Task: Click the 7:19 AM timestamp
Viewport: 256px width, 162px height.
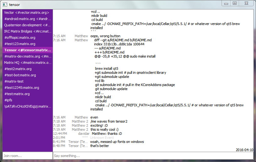Action: (59, 129)
